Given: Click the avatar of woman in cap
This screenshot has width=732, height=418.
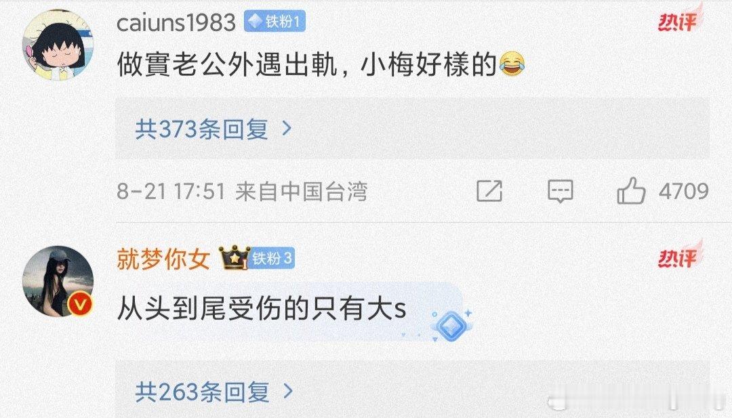Looking at the screenshot, I should point(58,281).
